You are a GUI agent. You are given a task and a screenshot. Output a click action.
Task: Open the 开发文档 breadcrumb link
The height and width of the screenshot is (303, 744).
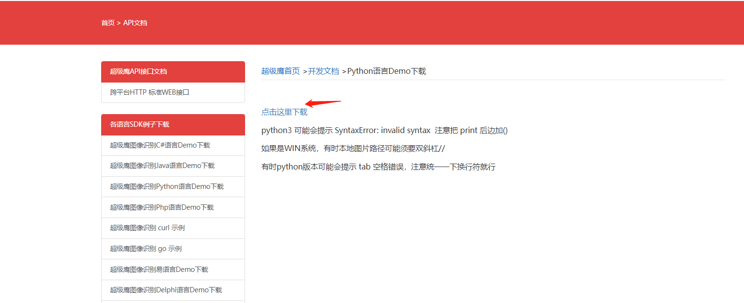tap(323, 71)
